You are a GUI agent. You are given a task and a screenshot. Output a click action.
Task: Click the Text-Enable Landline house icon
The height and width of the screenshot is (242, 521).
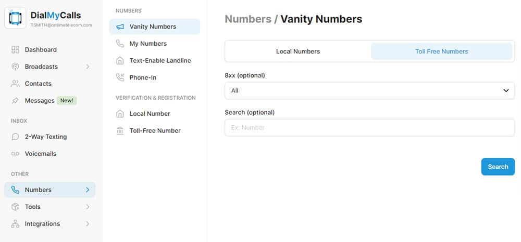click(120, 61)
